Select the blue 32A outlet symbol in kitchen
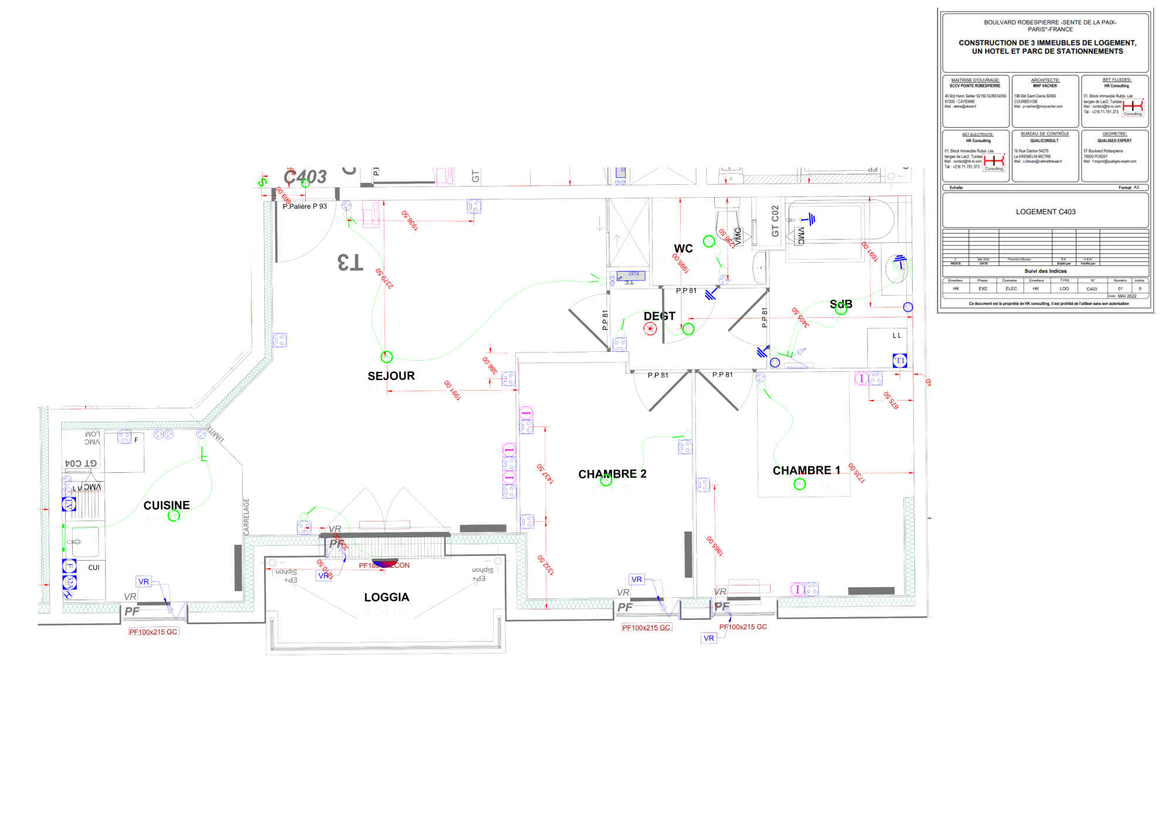 69,582
